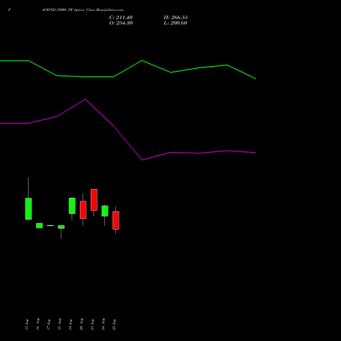Click the 18 Aug candle with long lower wick

[x=61, y=227]
